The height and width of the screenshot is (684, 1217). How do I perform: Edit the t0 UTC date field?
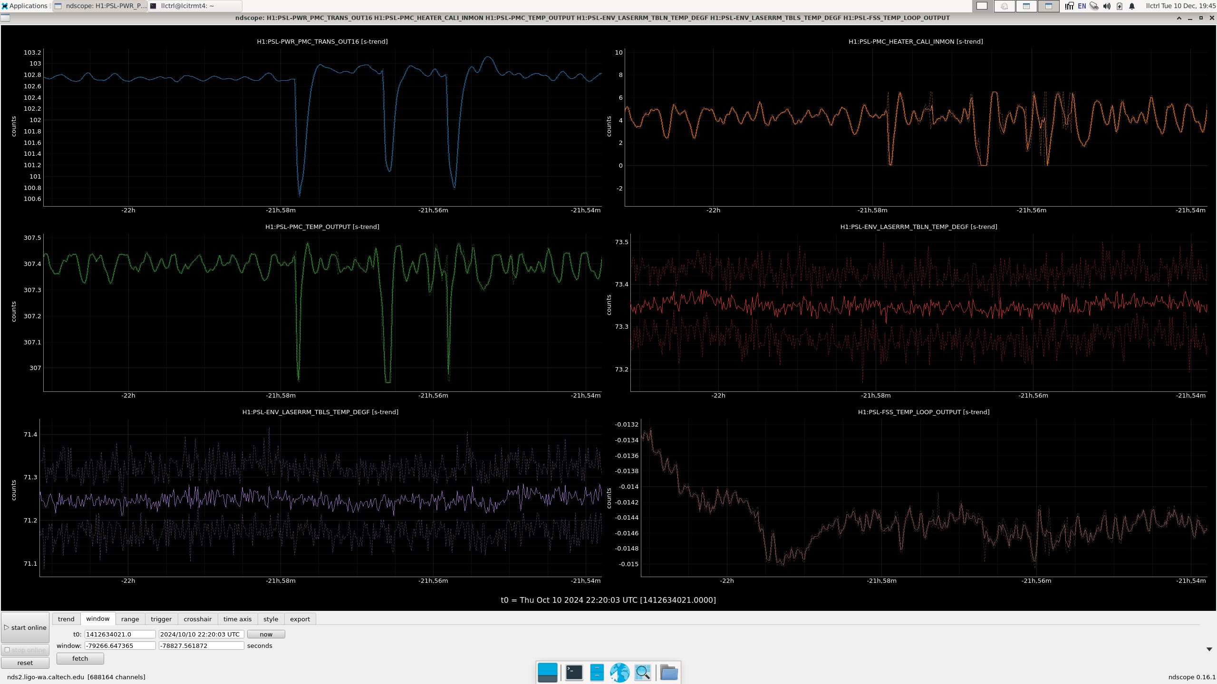point(201,634)
